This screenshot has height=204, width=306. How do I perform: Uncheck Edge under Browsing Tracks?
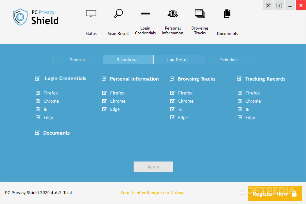pos(172,117)
